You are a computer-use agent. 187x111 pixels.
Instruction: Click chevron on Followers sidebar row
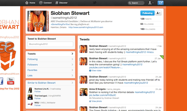point(72,65)
